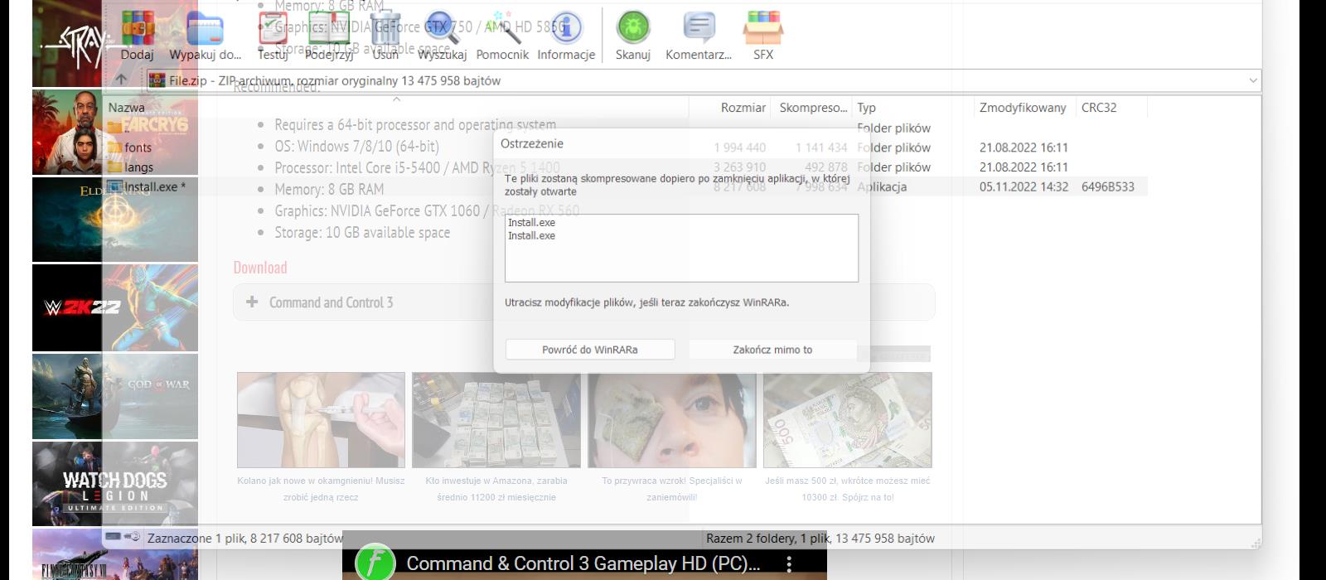Show archive Informacje
This screenshot has height=580, width=1326.
(x=566, y=33)
